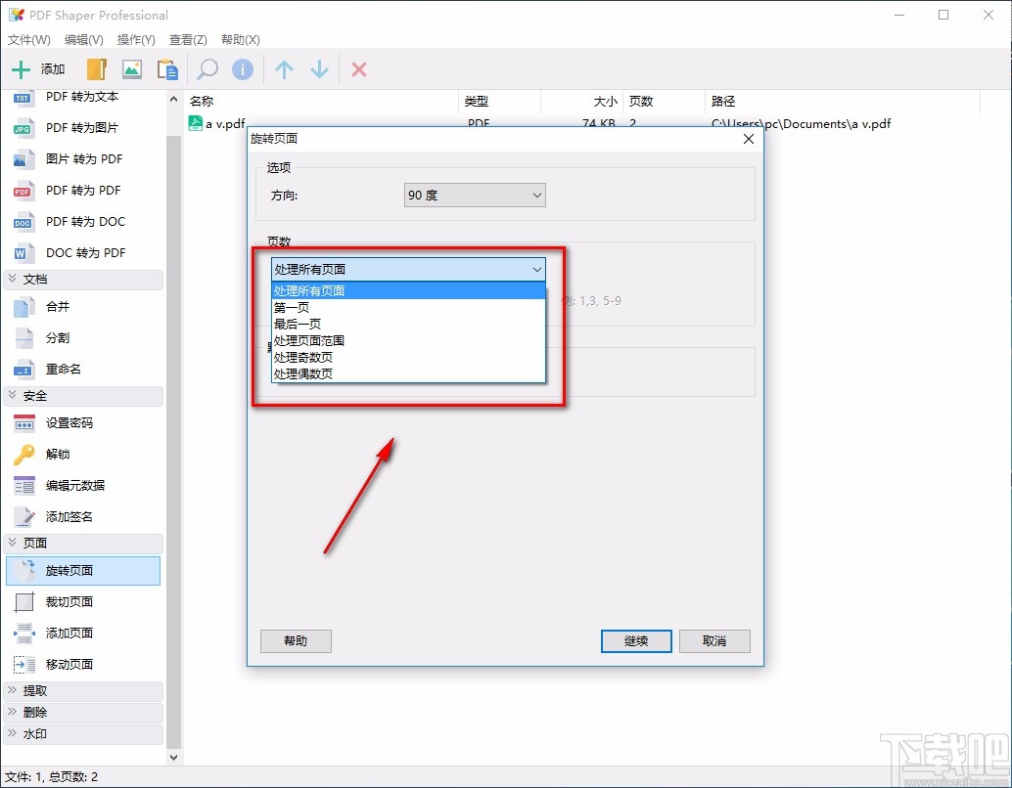The height and width of the screenshot is (788, 1012).
Task: Select the PDF to DOC tool
Action: point(82,221)
